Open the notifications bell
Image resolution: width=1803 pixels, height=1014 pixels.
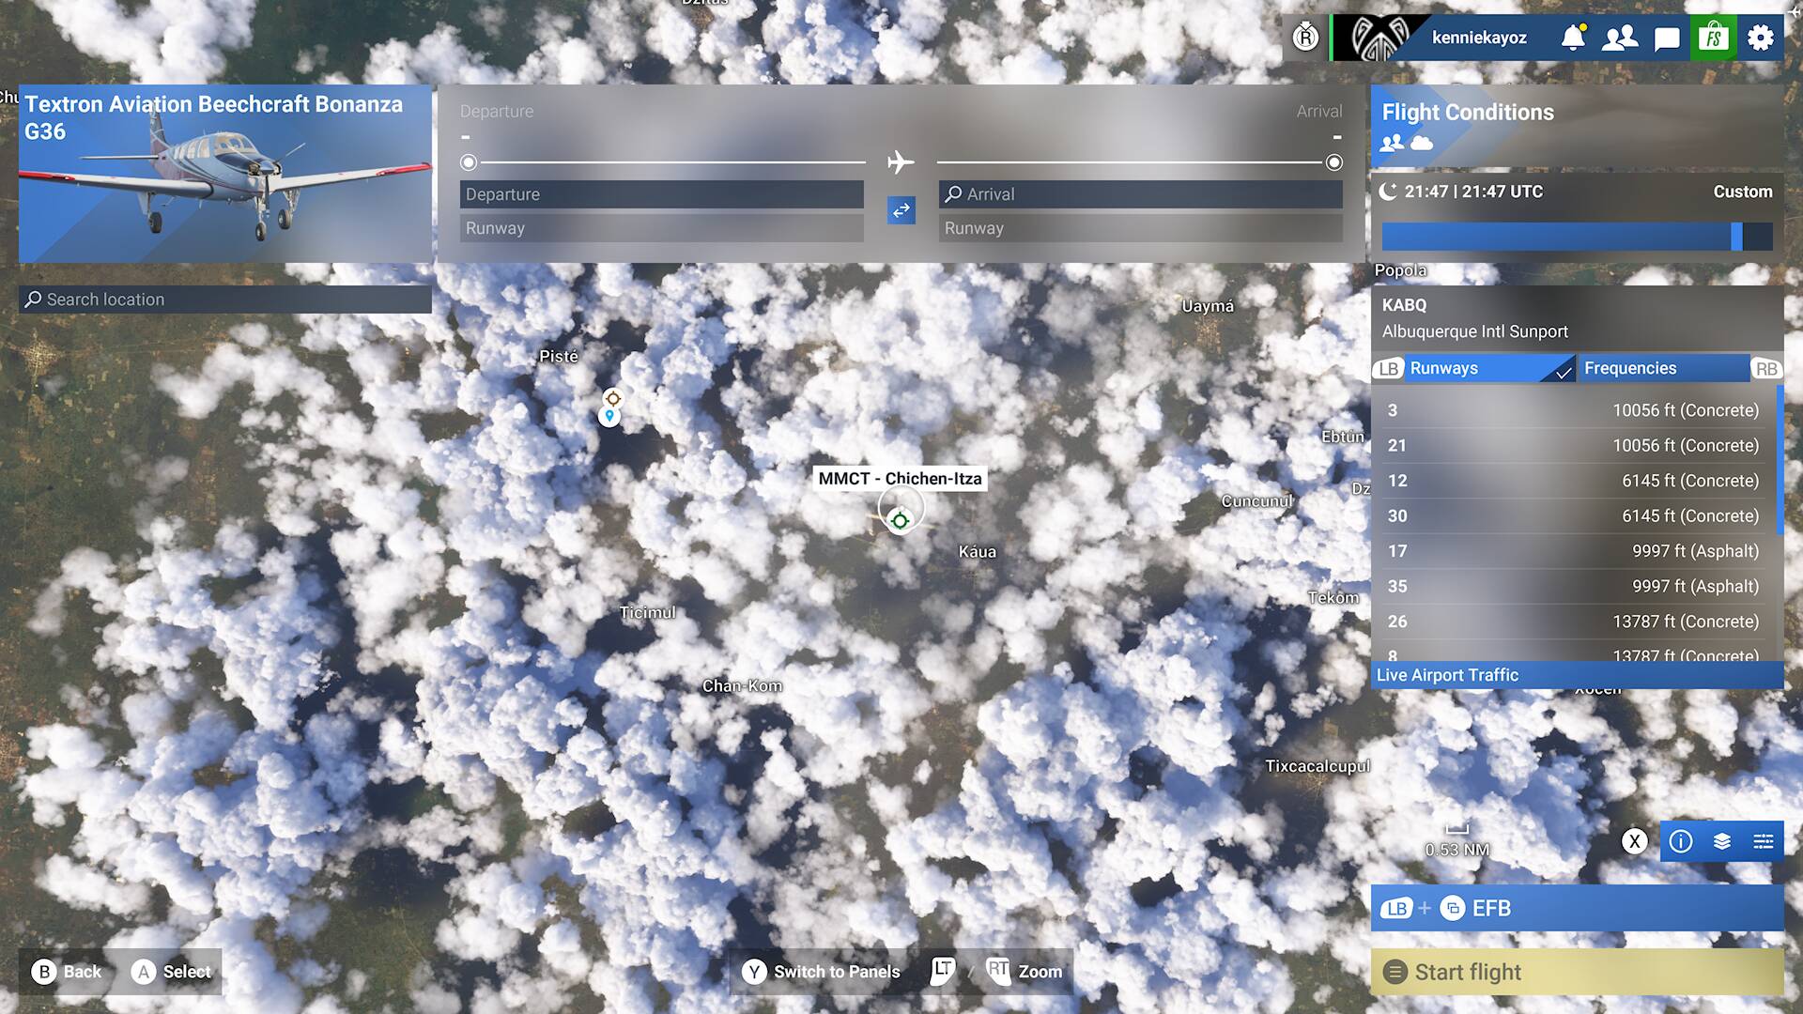click(x=1573, y=38)
